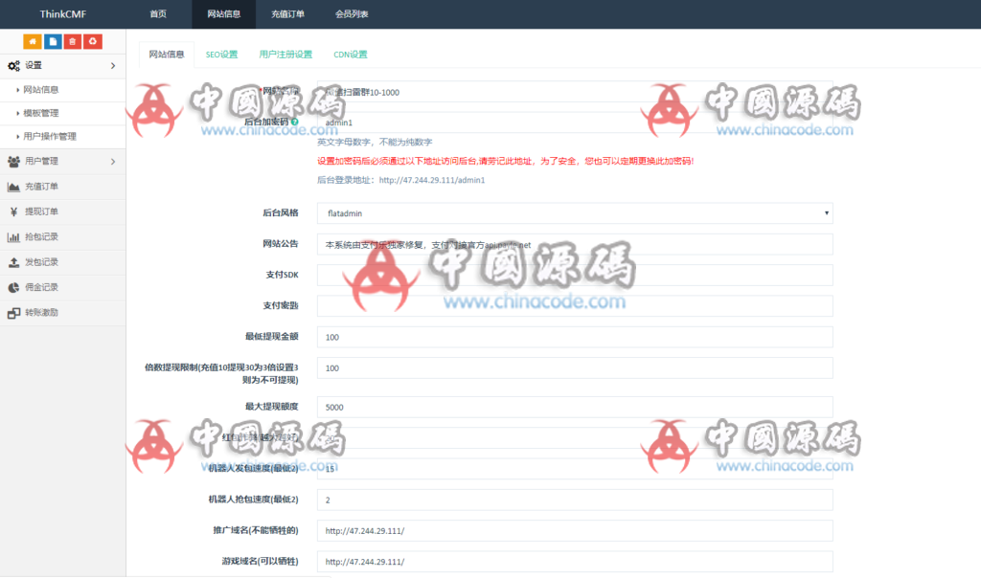981x578 pixels.
Task: Open 转账激励 via the overlapping-squares icon
Action: pos(13,312)
